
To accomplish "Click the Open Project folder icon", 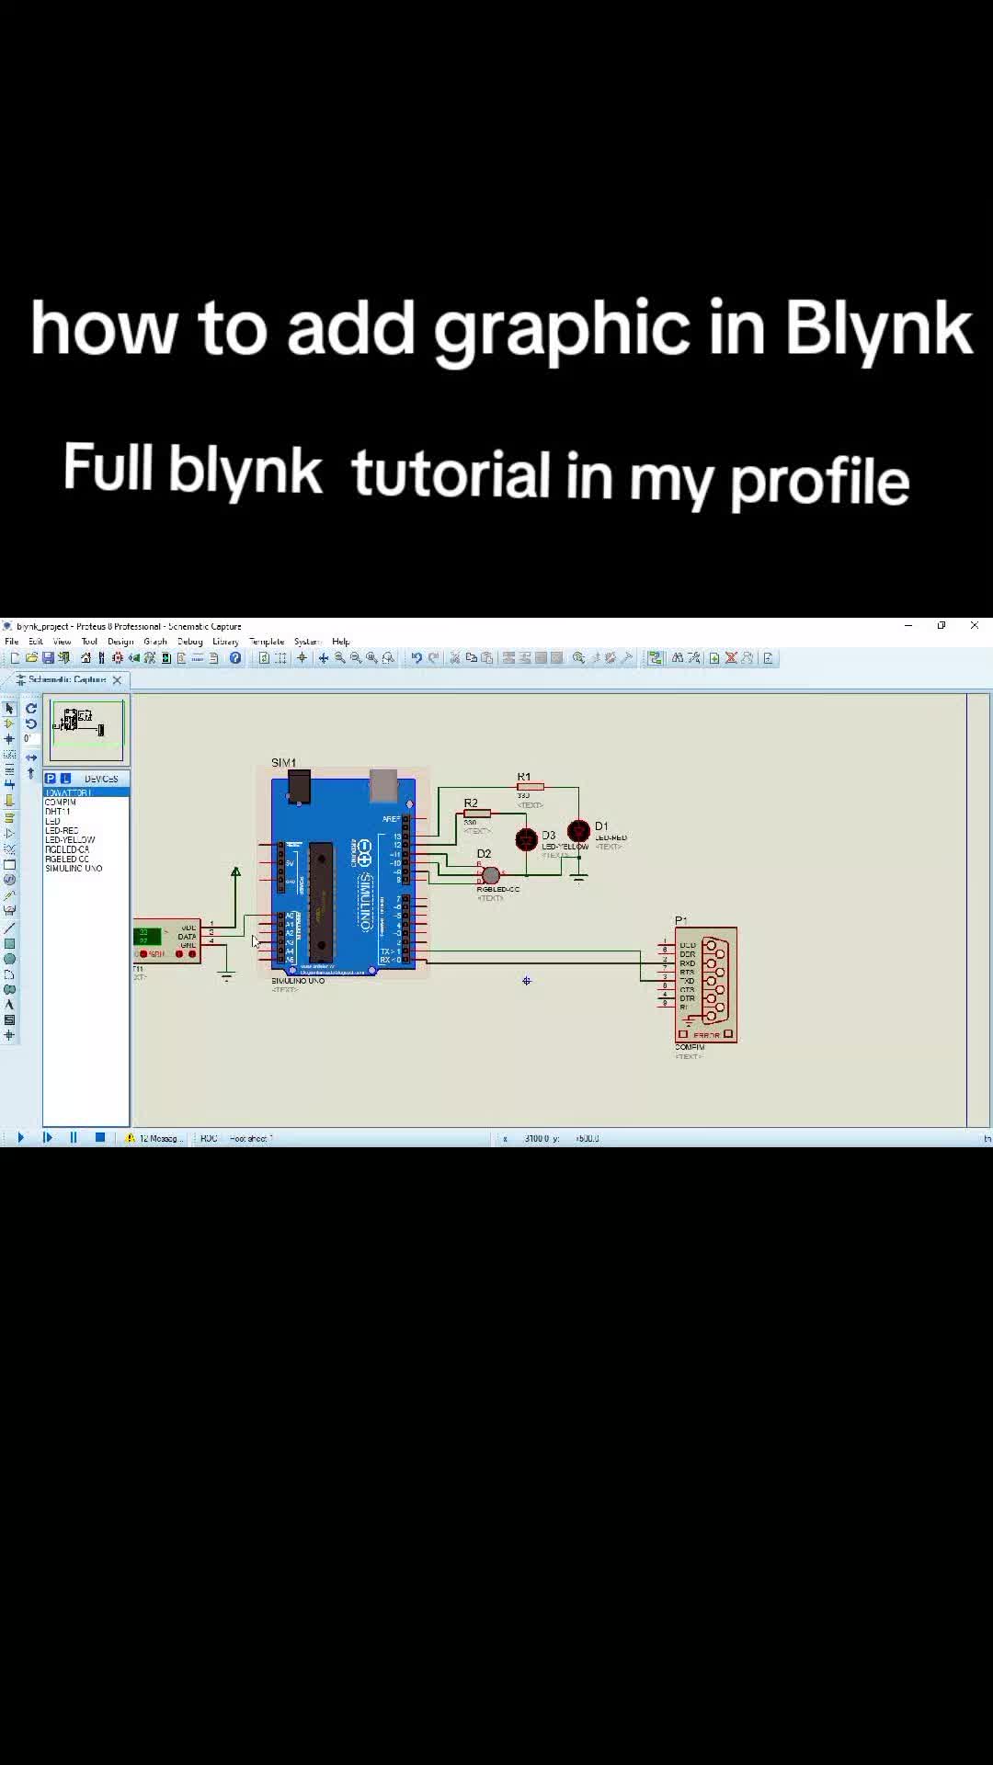I will point(31,657).
